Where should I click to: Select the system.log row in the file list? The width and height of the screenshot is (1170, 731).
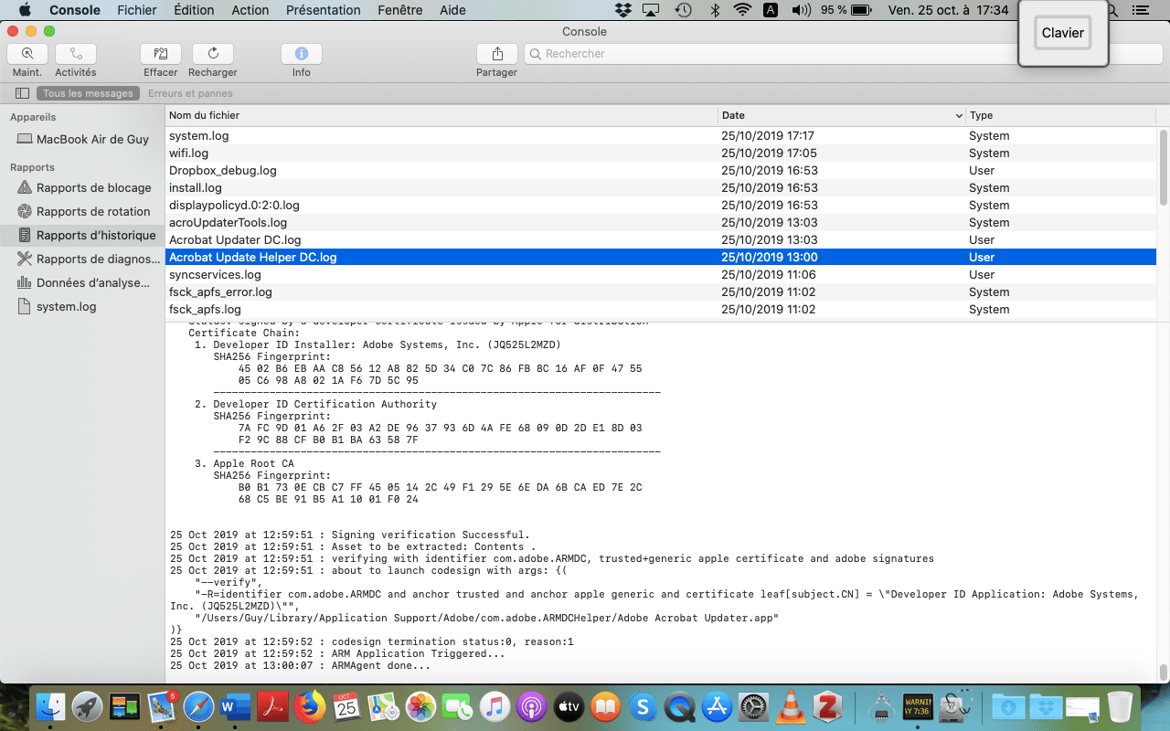pos(660,136)
